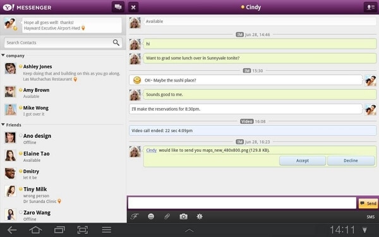Collapse the company contact group
The height and width of the screenshot is (237, 379).
click(3, 56)
